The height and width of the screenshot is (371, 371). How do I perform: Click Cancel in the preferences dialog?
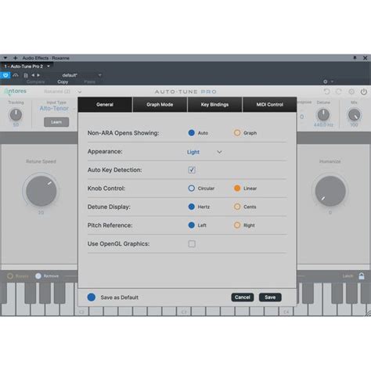pyautogui.click(x=243, y=297)
